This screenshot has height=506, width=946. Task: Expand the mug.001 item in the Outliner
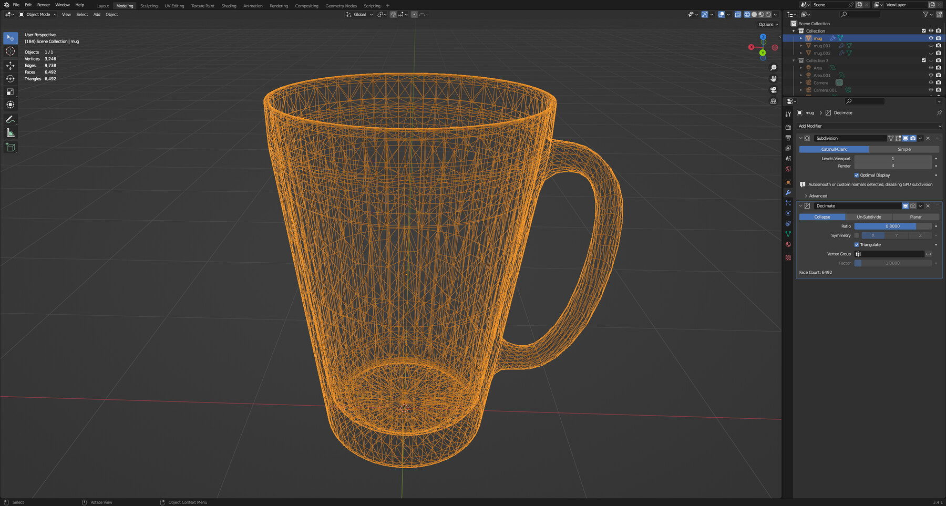[800, 46]
